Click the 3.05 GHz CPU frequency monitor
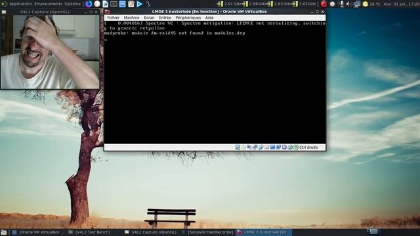The height and width of the screenshot is (236, 420). 304,4
